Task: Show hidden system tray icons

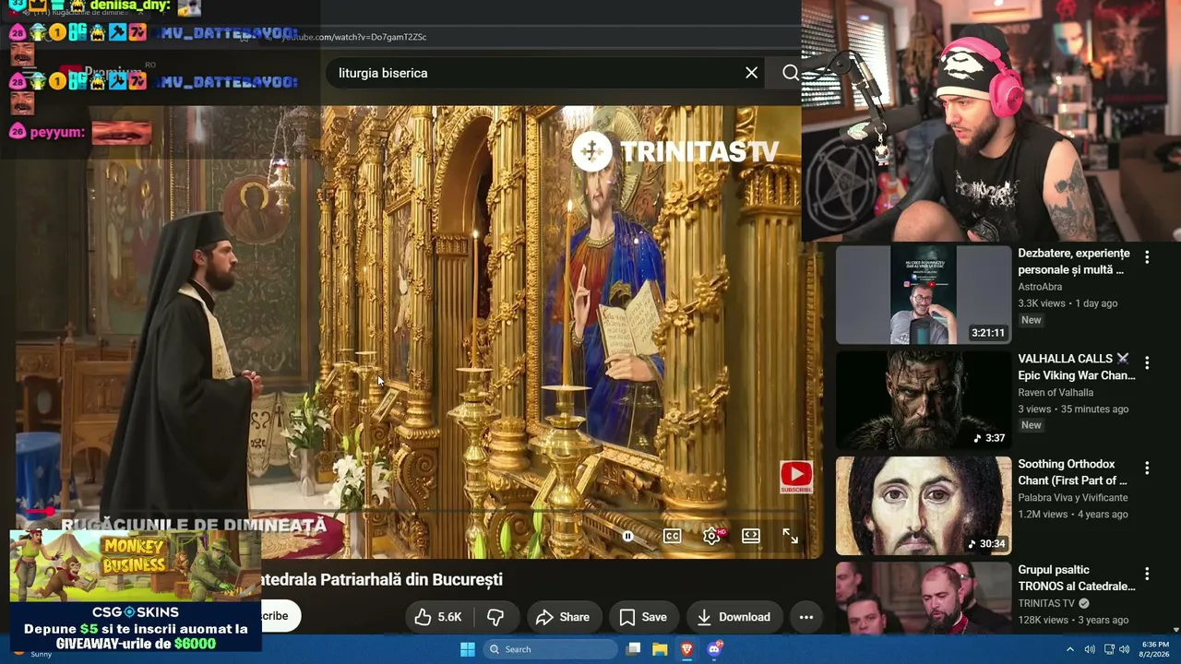Action: (x=1070, y=649)
